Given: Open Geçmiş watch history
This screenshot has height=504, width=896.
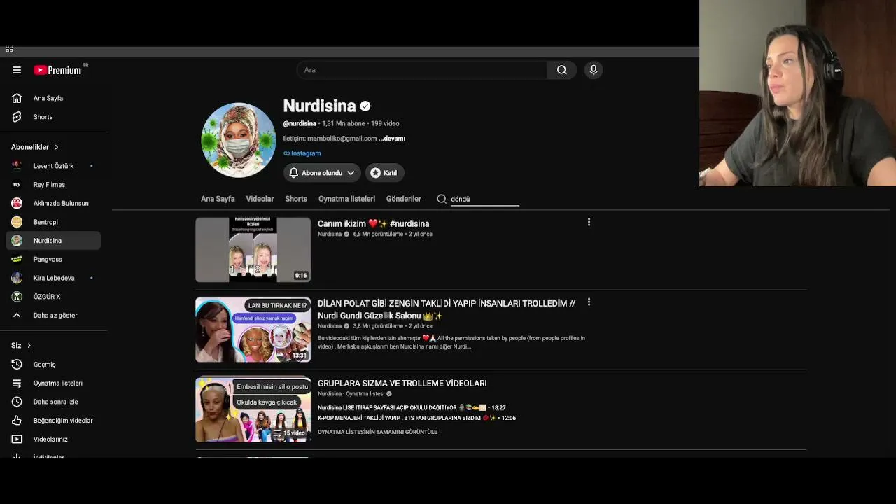Looking at the screenshot, I should coord(53,365).
